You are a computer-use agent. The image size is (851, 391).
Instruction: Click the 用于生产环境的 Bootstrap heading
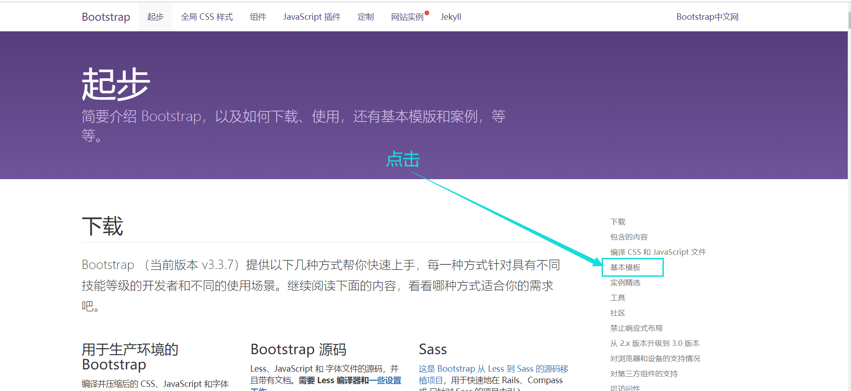pyautogui.click(x=130, y=357)
